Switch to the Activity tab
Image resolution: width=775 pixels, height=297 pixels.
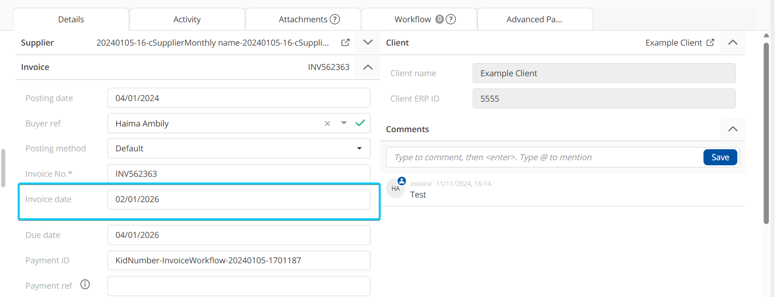[187, 19]
